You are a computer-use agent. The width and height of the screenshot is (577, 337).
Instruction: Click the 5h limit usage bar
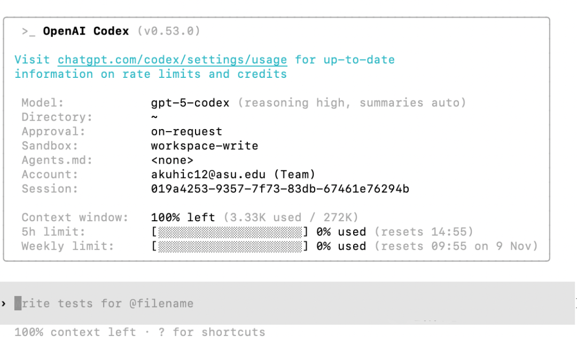pos(230,232)
